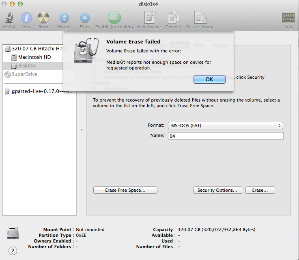This screenshot has width=299, height=260.
Task: Click the disk icon in bottom info area
Action: (13, 233)
